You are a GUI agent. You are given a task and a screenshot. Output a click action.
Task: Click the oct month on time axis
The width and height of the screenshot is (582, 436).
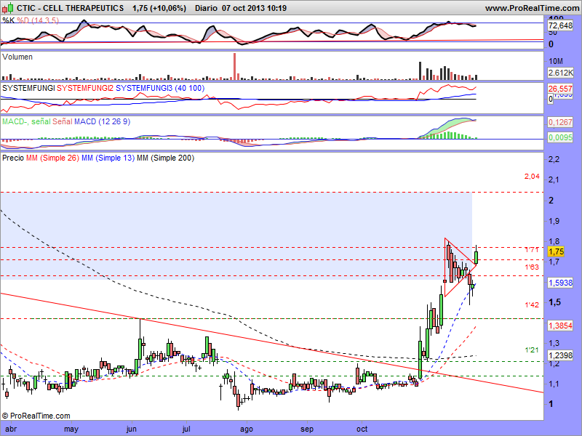pos(362,429)
